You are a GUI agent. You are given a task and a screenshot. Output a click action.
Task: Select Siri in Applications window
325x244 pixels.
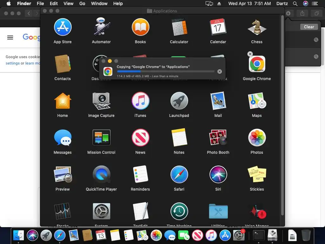click(x=218, y=174)
